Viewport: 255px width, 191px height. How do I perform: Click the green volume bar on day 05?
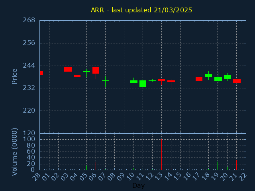(86, 168)
